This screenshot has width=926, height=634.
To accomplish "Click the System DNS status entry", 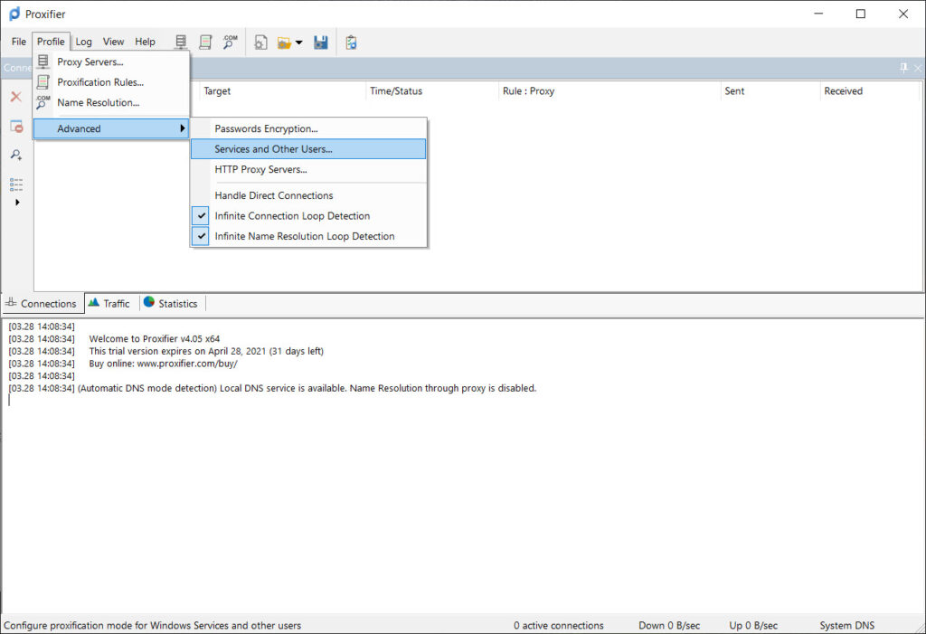I will (x=846, y=625).
